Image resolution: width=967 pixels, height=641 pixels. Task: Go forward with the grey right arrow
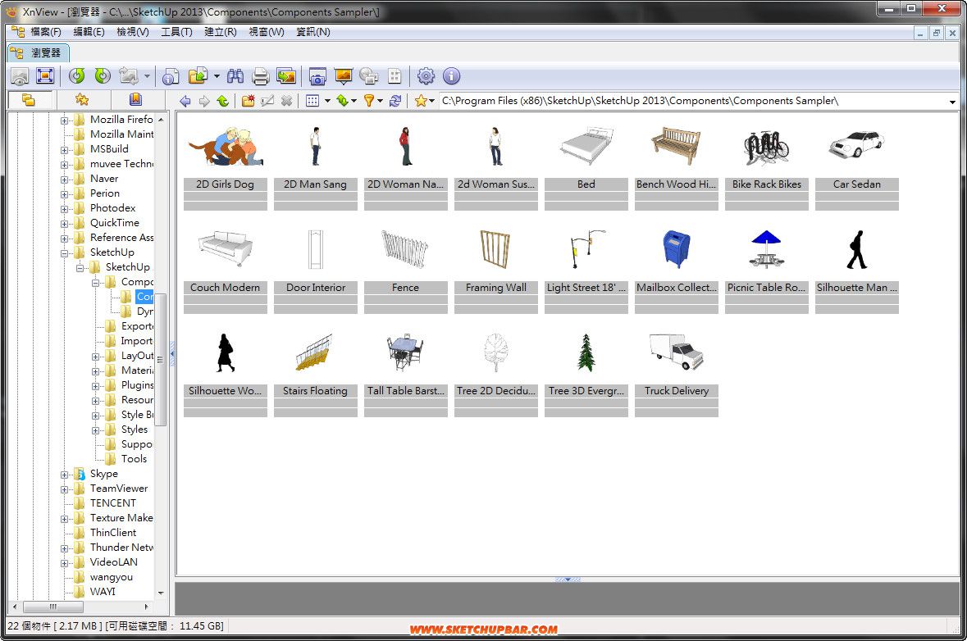pyautogui.click(x=204, y=101)
